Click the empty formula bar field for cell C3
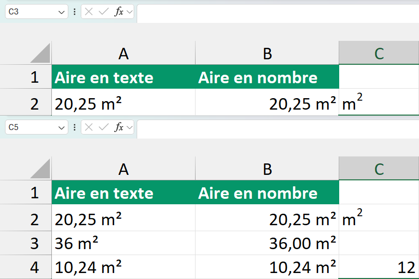The height and width of the screenshot is (279, 419). click(x=278, y=13)
